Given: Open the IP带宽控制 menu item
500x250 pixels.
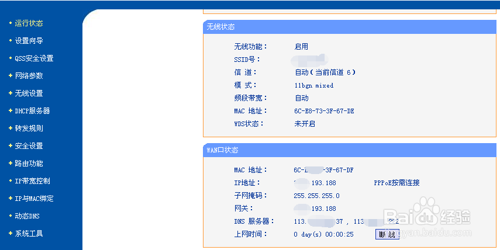Looking at the screenshot, I should click(x=32, y=181).
